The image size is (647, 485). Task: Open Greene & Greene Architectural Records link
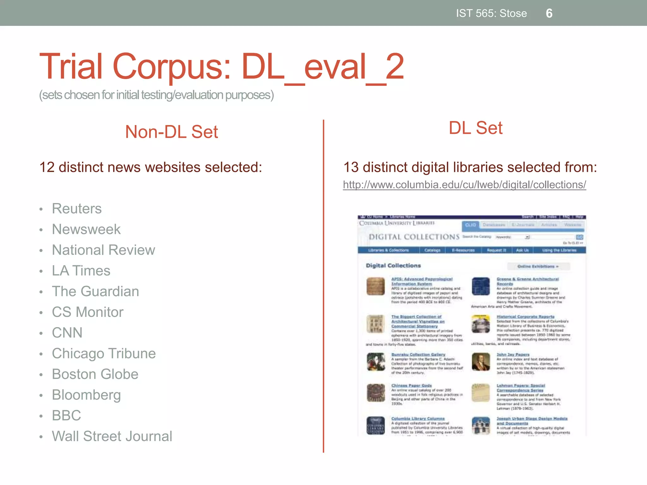click(x=528, y=281)
